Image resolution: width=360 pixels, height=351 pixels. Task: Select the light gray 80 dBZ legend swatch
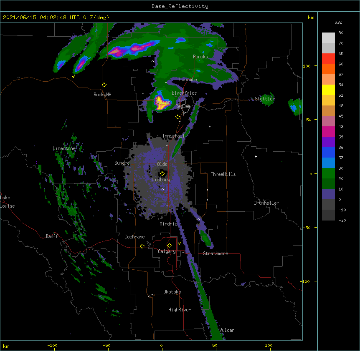click(x=328, y=38)
